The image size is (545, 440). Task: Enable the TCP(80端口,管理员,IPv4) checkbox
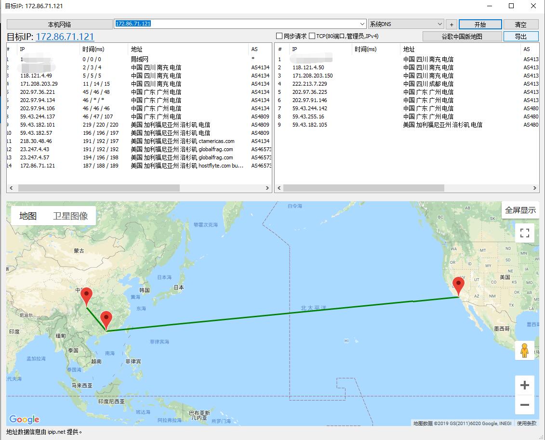point(311,36)
